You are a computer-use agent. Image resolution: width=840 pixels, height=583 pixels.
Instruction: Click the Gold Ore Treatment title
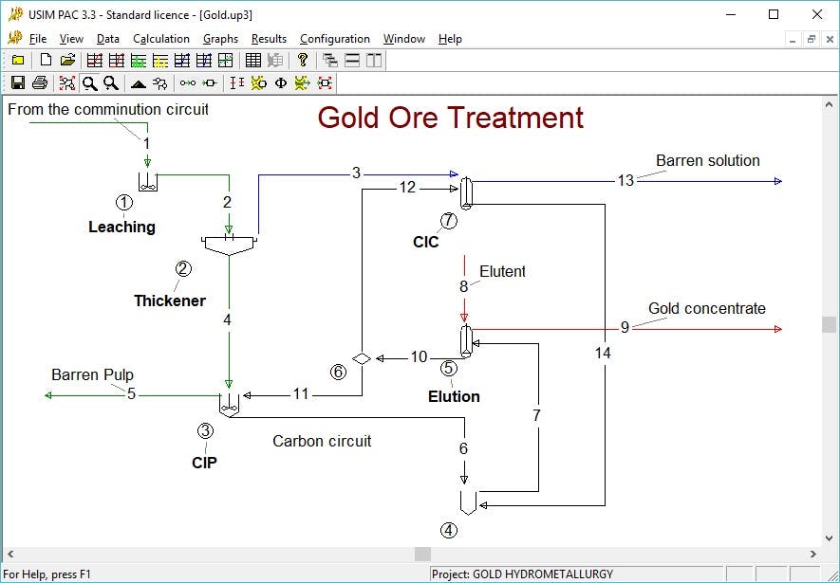[x=450, y=118]
